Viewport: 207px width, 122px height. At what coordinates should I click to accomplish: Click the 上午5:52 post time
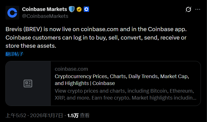[x=16, y=116]
